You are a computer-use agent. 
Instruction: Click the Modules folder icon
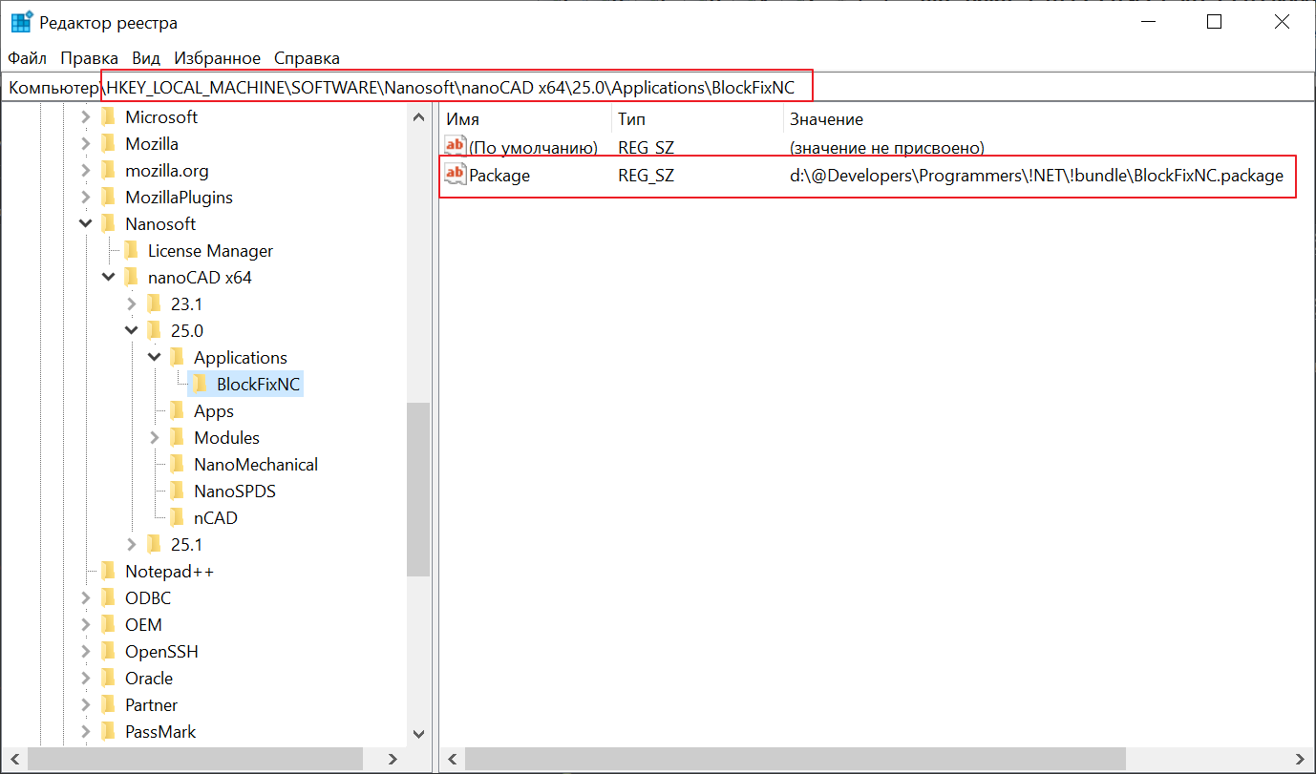click(177, 438)
